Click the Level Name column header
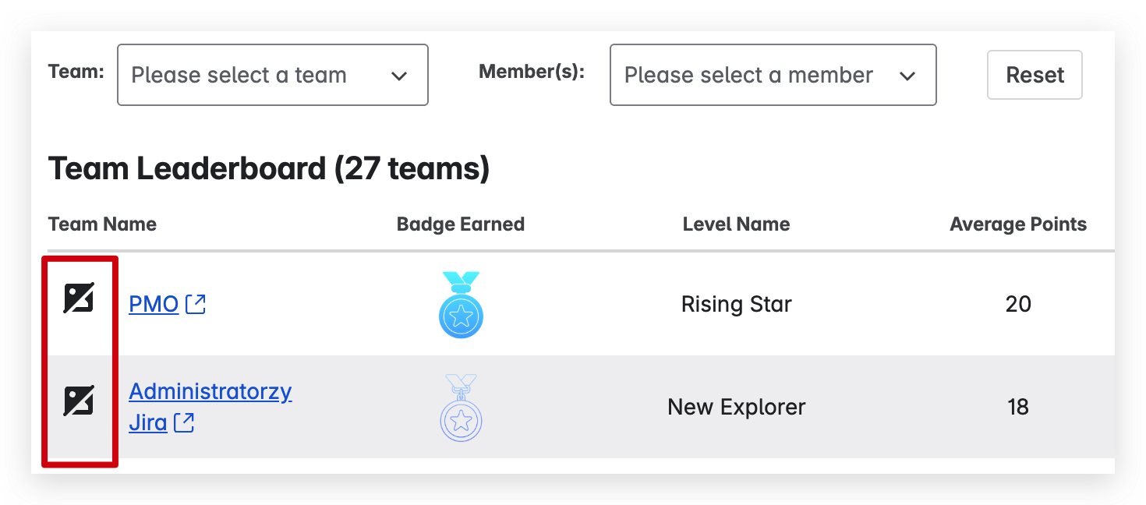 point(736,224)
